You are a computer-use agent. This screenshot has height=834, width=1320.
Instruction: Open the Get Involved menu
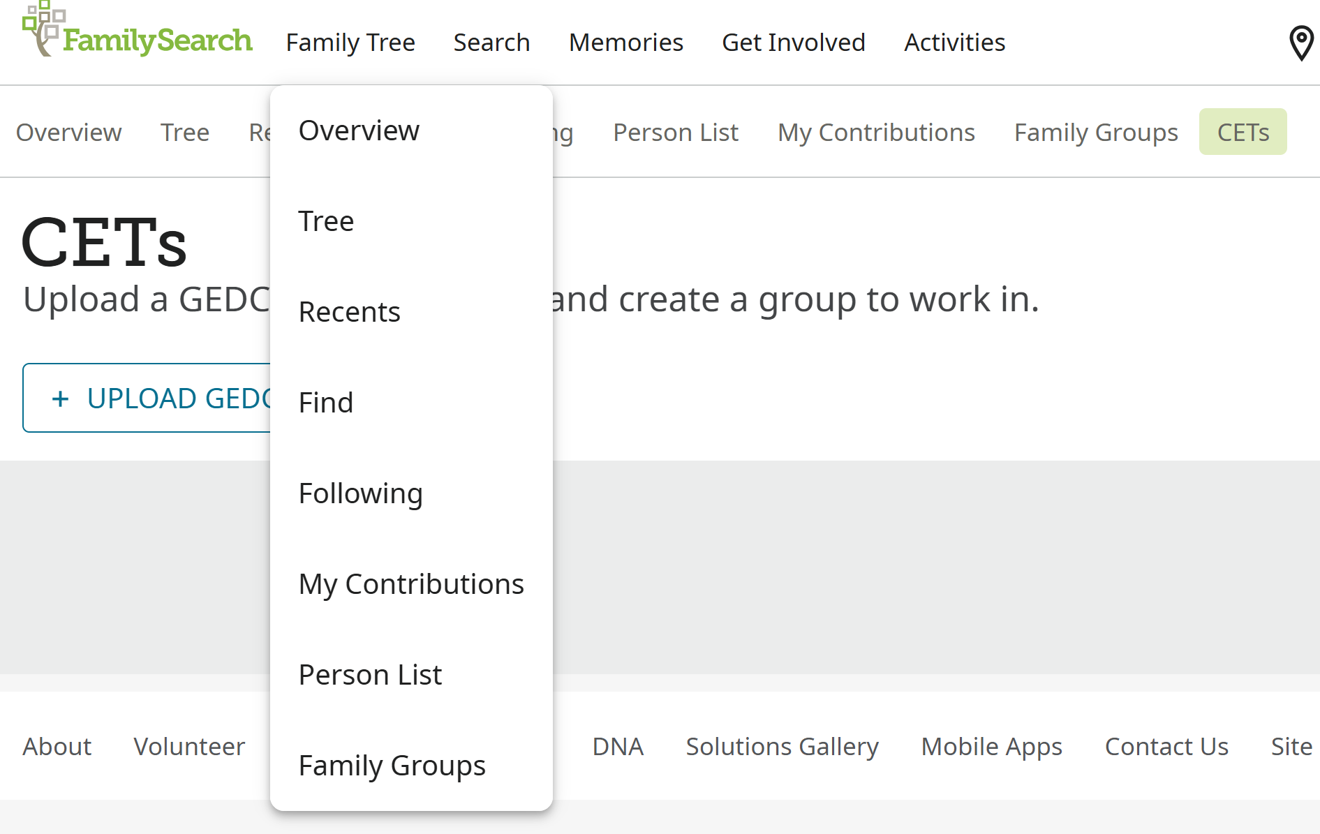tap(793, 43)
